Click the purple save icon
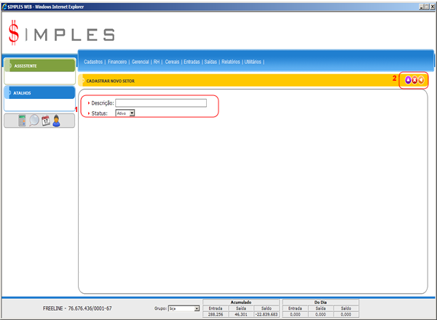 (408, 80)
